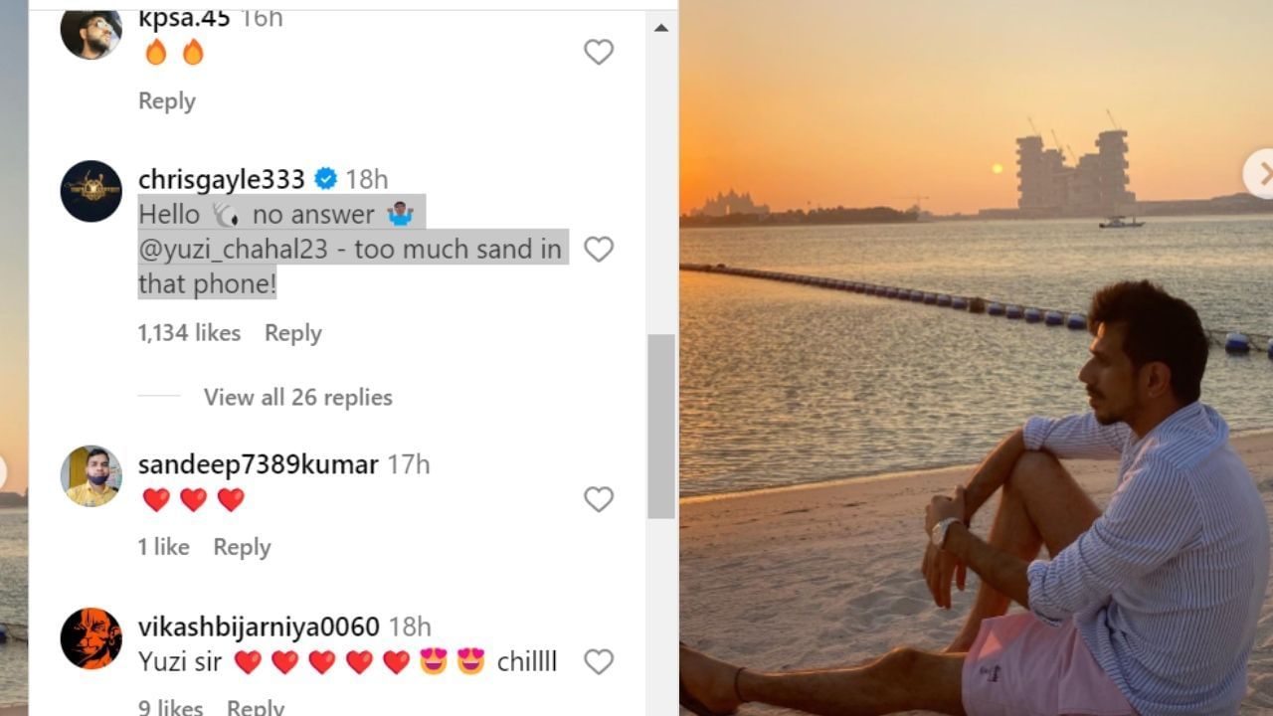Like the kpsa.45 fire emoji comment
The height and width of the screenshot is (716, 1273).
pos(598,52)
